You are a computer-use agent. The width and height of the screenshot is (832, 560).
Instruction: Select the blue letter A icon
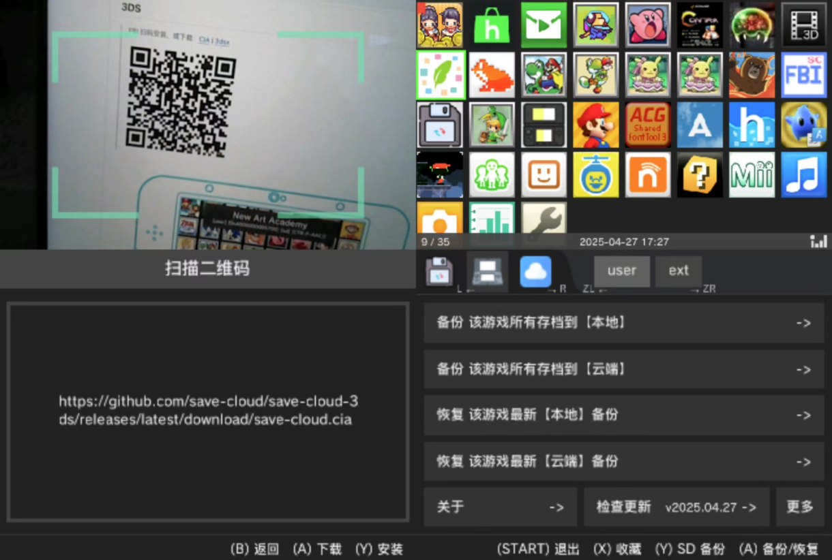(x=700, y=125)
